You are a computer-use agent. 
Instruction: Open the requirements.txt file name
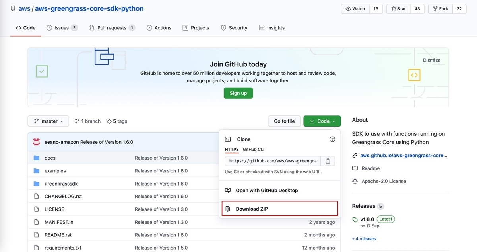(x=63, y=248)
